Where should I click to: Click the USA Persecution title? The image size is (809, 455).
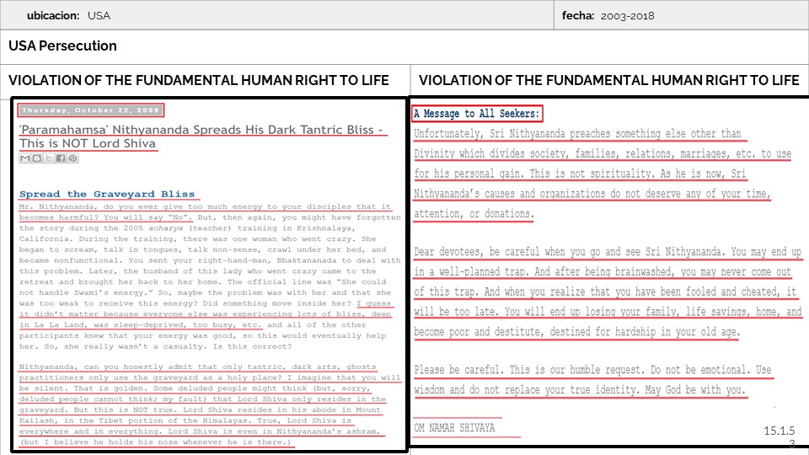coord(62,45)
